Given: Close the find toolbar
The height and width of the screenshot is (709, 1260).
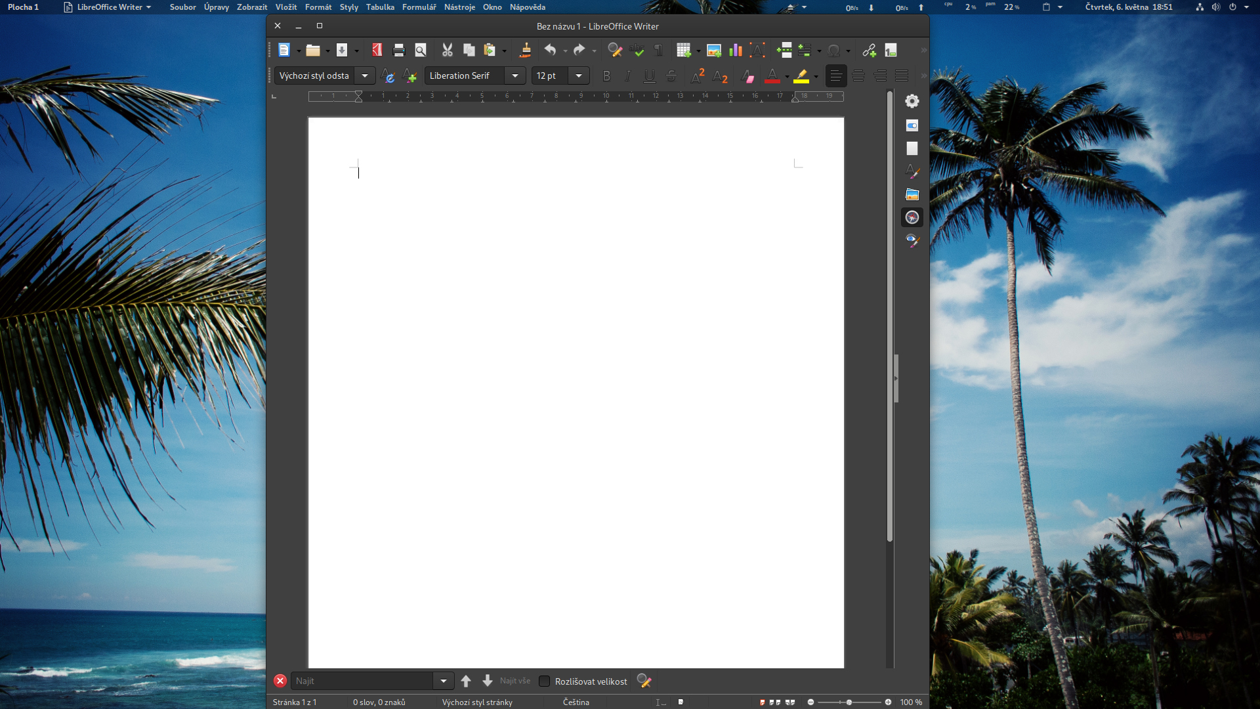Looking at the screenshot, I should click(280, 681).
